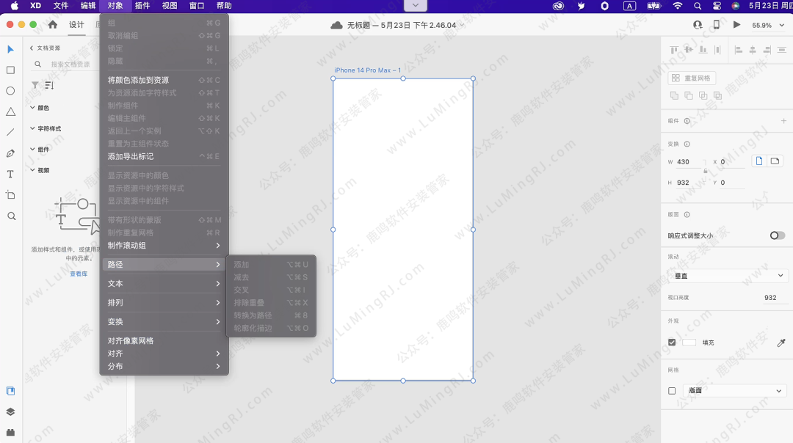Choose 添加导出标记 from the menu

pos(131,156)
